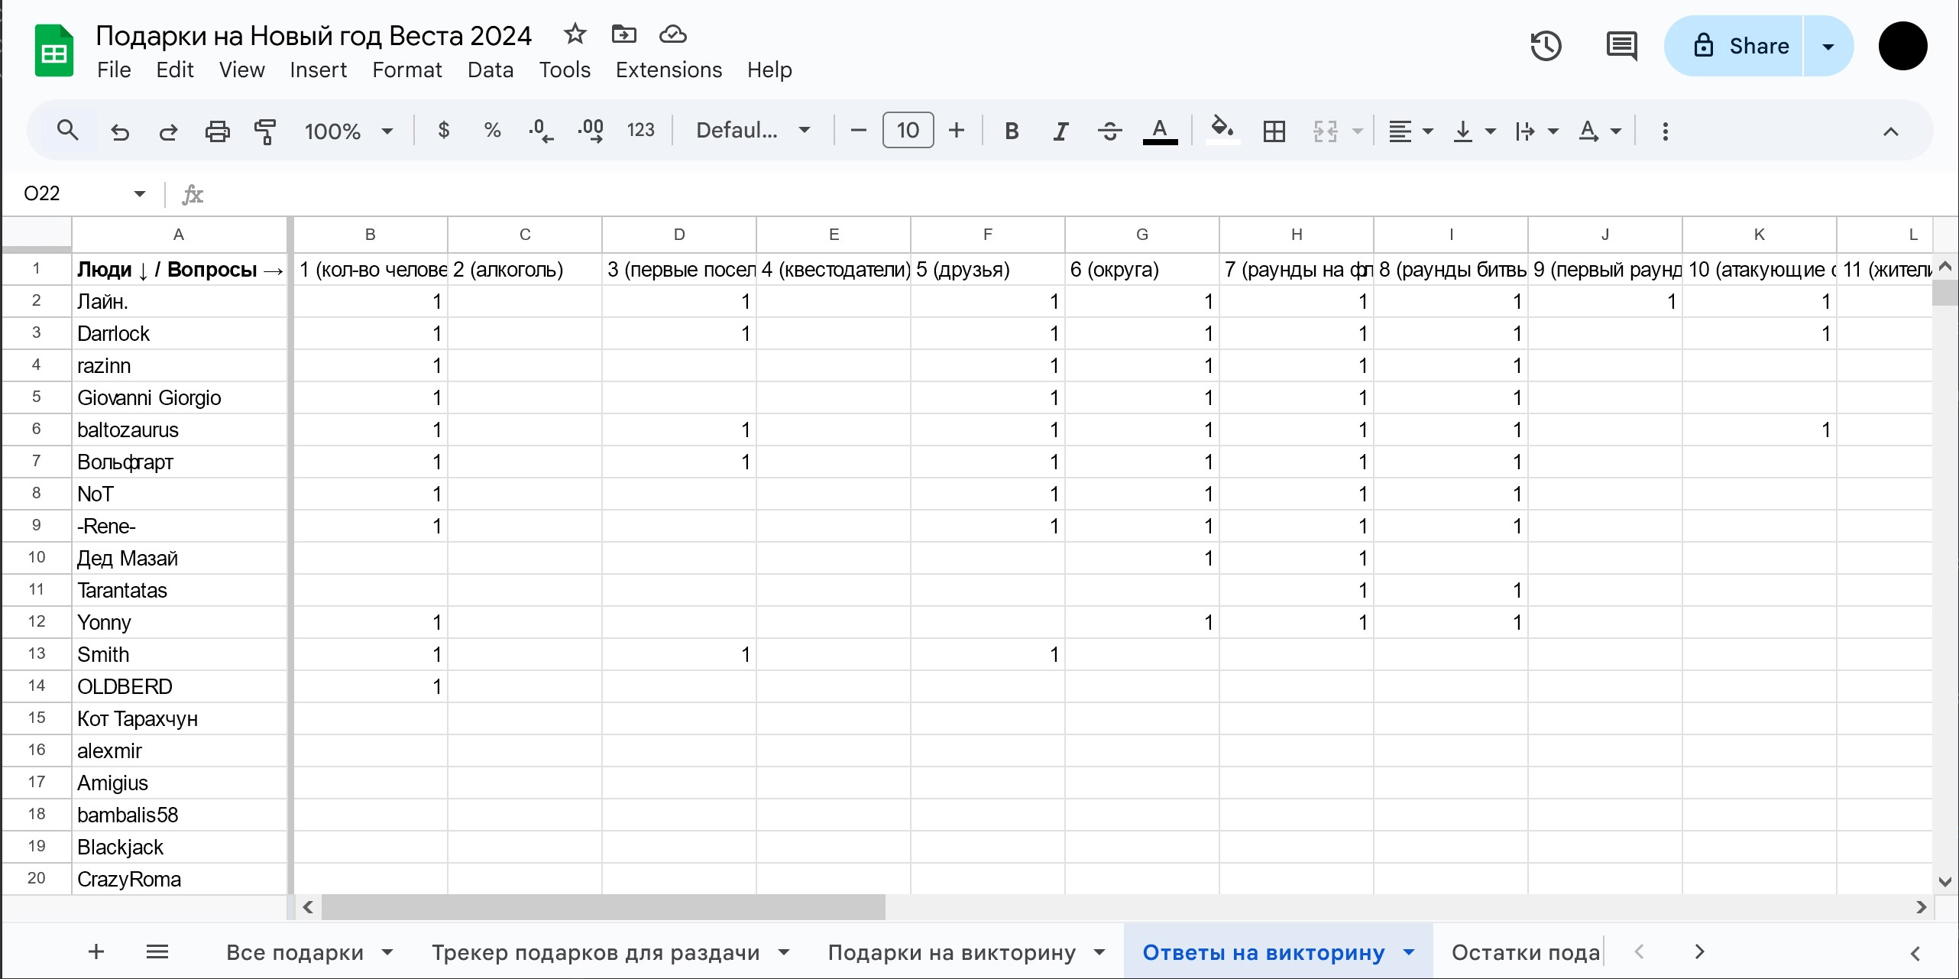Open the zoom level 100% dropdown
The image size is (1959, 979).
(x=348, y=131)
